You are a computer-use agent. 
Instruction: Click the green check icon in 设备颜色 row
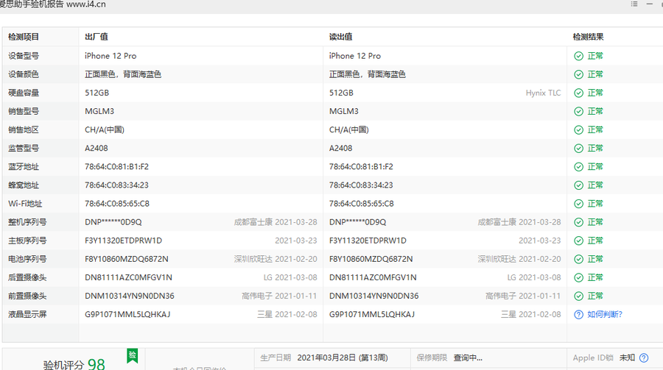[578, 75]
